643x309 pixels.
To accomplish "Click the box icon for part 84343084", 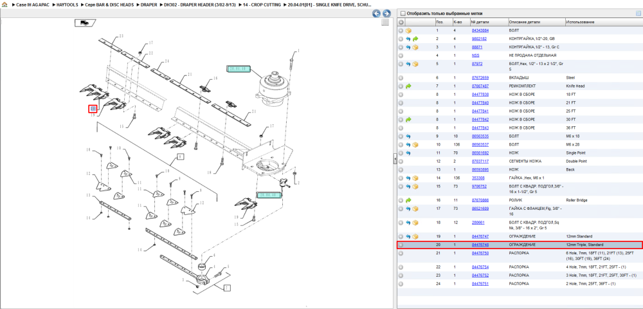I will click(x=408, y=30).
